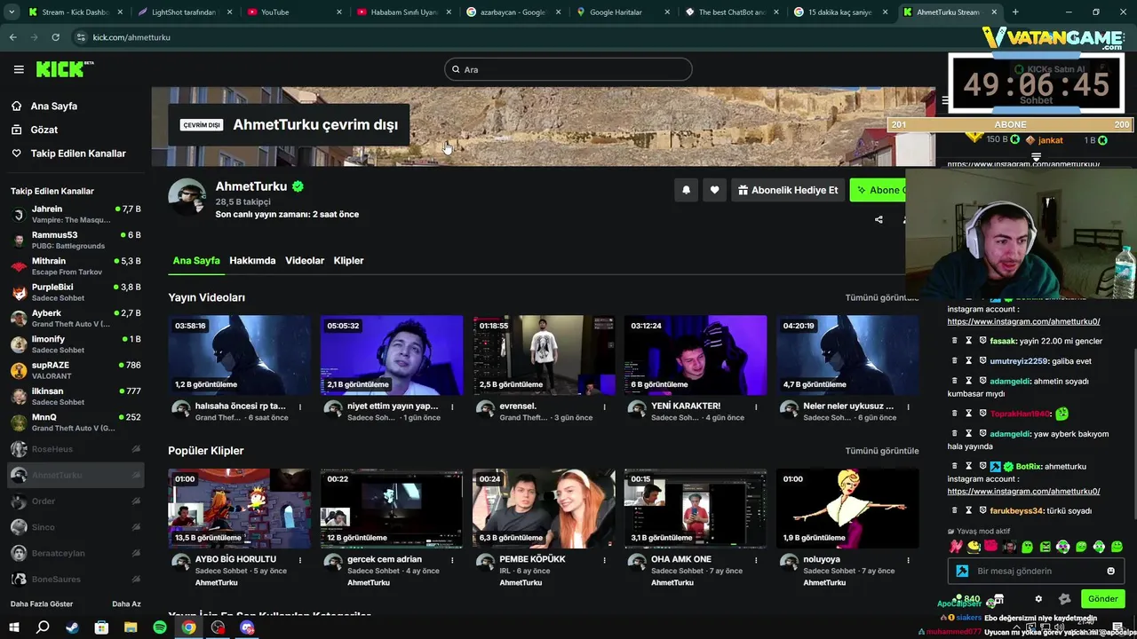Open offline RoseHeus channel in sidebar
1137x639 pixels.
pos(76,449)
